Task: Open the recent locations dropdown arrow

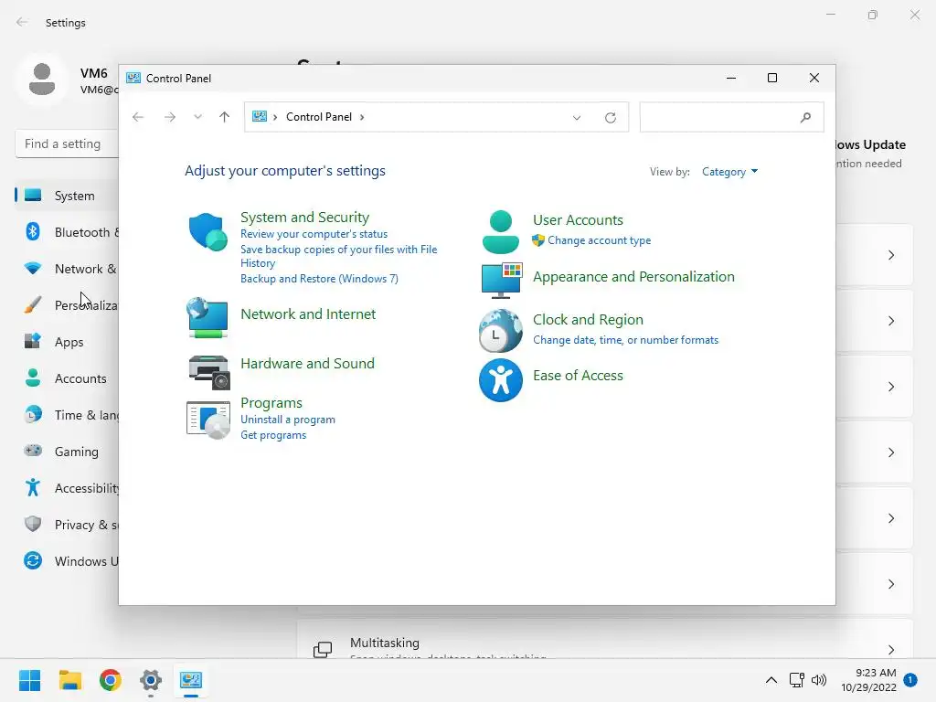Action: pos(197,117)
